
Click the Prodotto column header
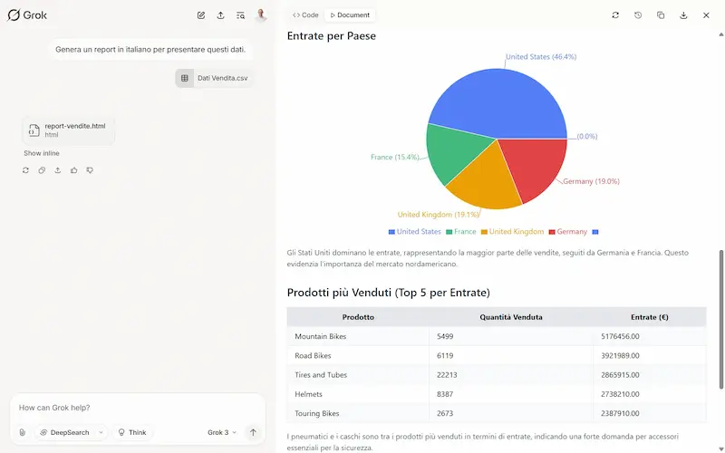pyautogui.click(x=358, y=317)
